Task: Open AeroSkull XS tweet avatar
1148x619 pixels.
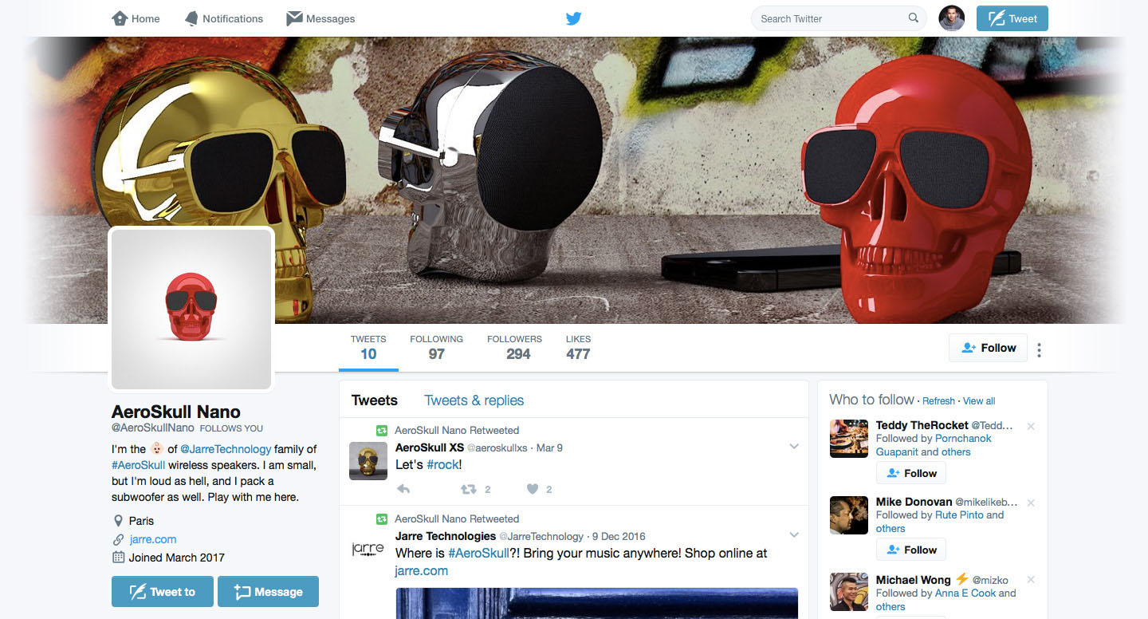Action: [368, 461]
